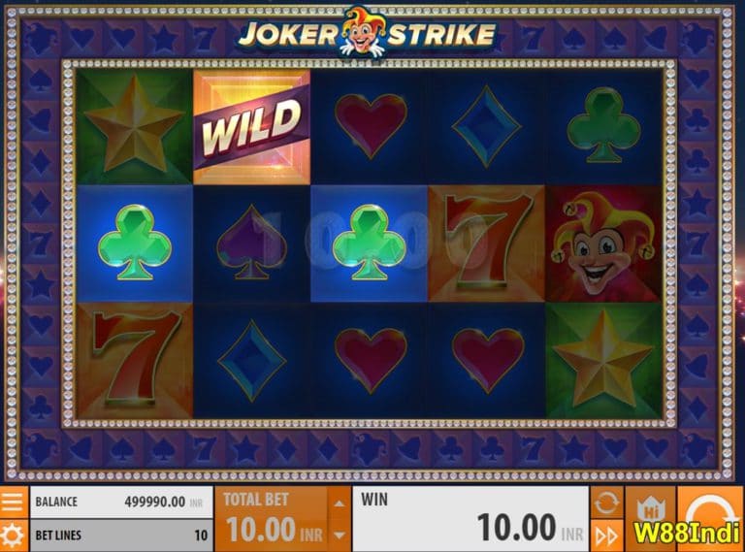Click the Win amount display
Screen dimensions: 745x552
(470, 519)
